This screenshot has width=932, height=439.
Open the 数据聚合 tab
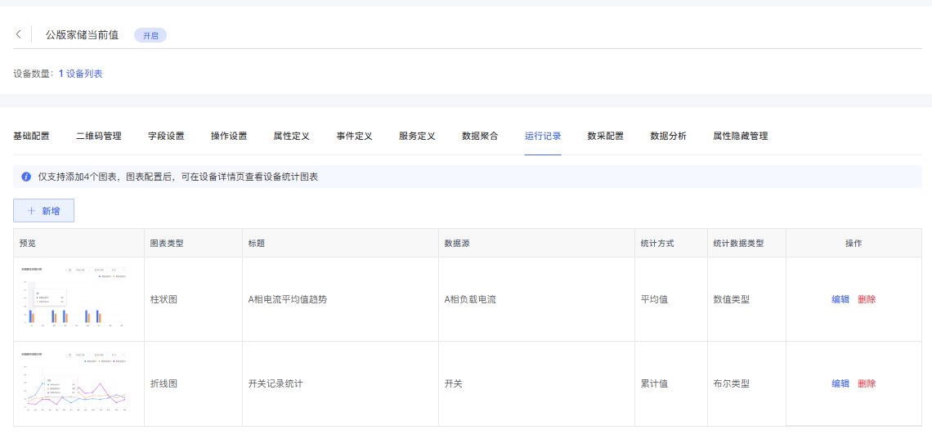click(x=480, y=136)
